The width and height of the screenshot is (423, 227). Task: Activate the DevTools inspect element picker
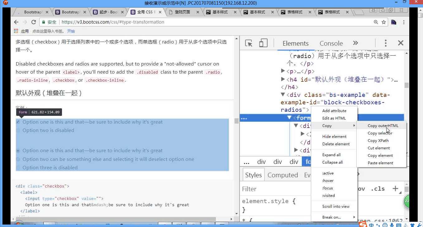[249, 43]
